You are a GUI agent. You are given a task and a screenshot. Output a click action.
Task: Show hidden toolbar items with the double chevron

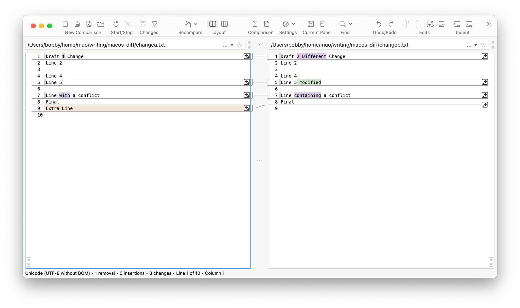point(489,24)
